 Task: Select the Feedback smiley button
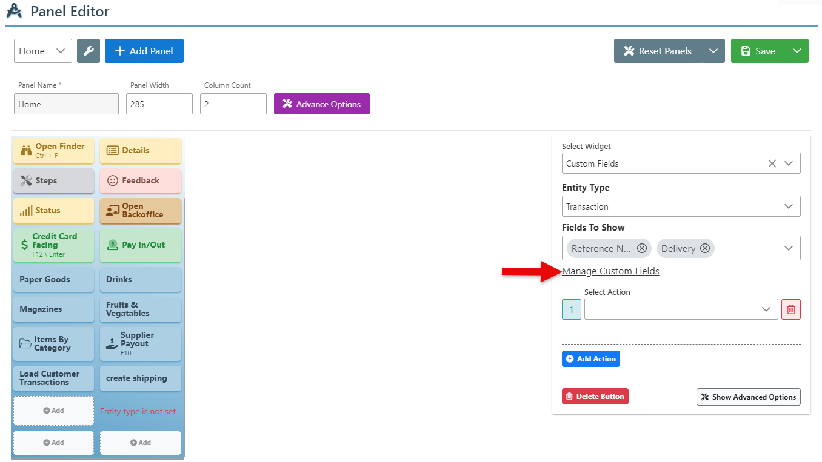pyautogui.click(x=141, y=181)
